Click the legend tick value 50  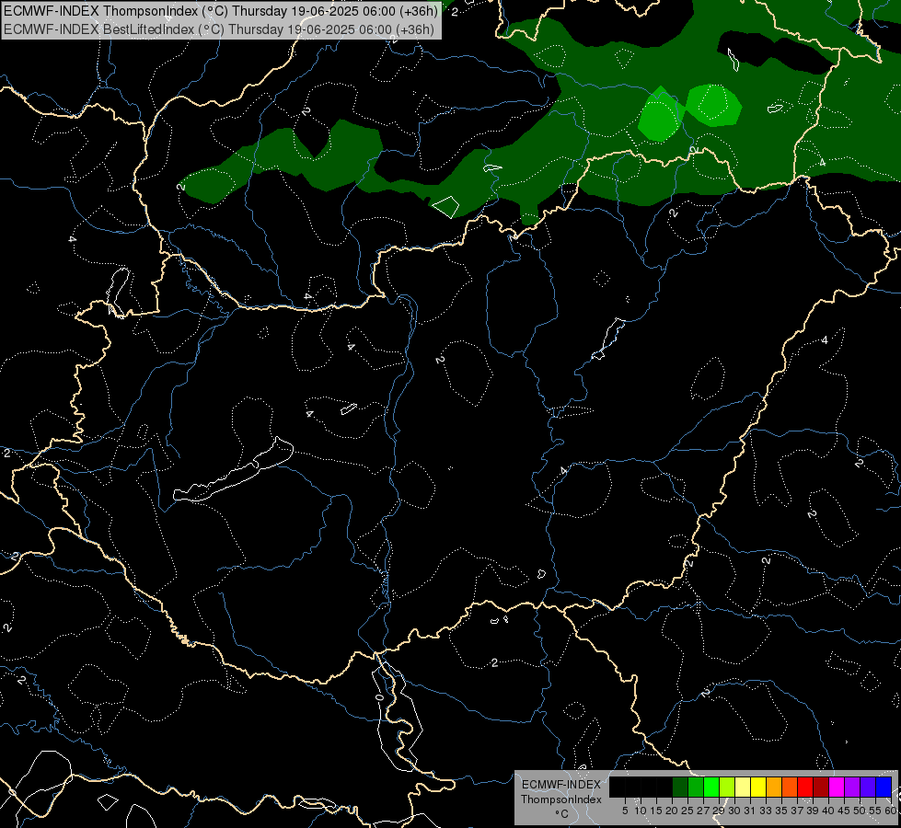point(860,811)
